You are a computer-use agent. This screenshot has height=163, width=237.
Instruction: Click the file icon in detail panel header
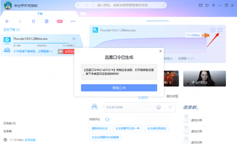coord(95,30)
